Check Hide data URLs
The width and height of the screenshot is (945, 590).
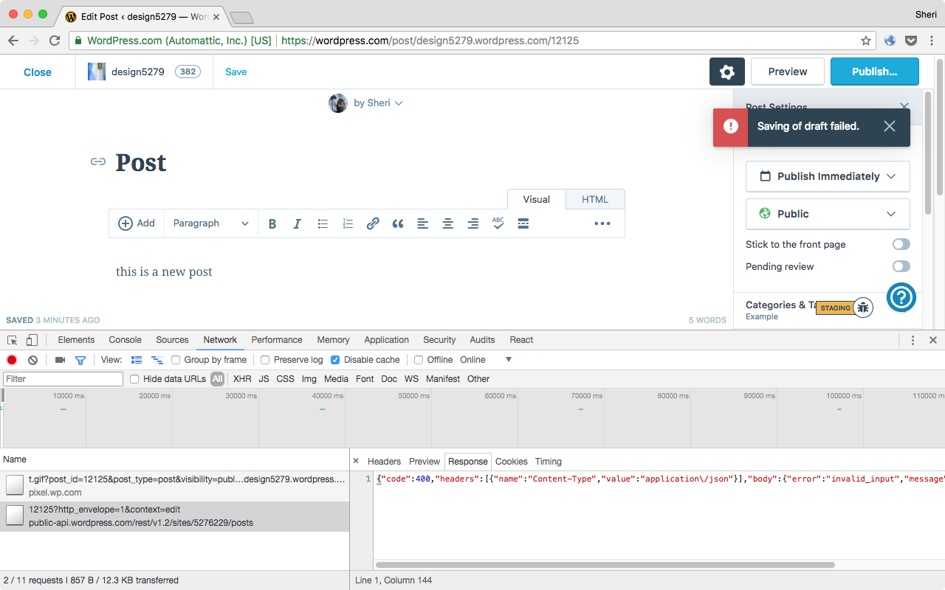coord(134,379)
